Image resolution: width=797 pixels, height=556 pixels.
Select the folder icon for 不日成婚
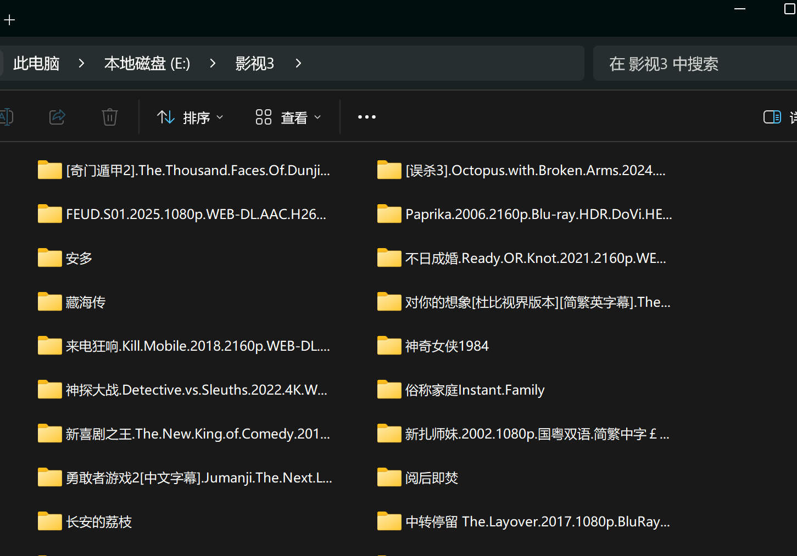pos(389,258)
